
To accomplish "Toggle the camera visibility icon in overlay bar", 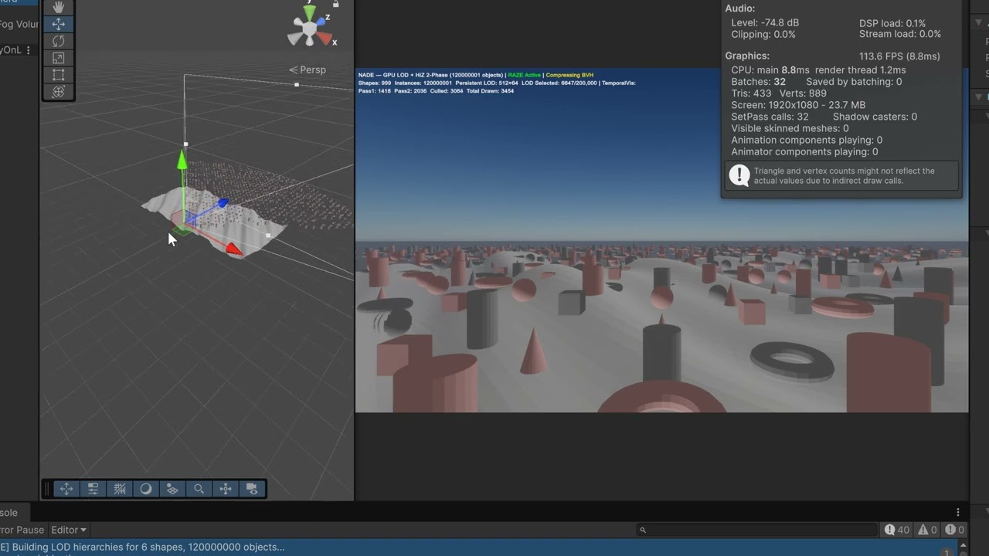I will click(252, 489).
